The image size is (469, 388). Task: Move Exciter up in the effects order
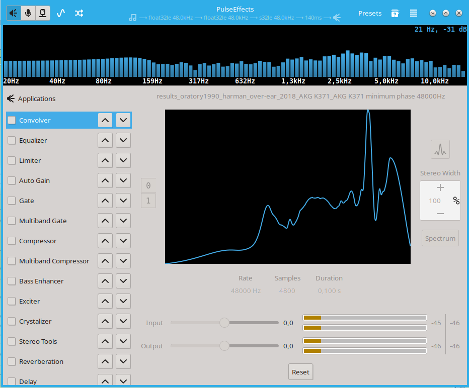(105, 301)
